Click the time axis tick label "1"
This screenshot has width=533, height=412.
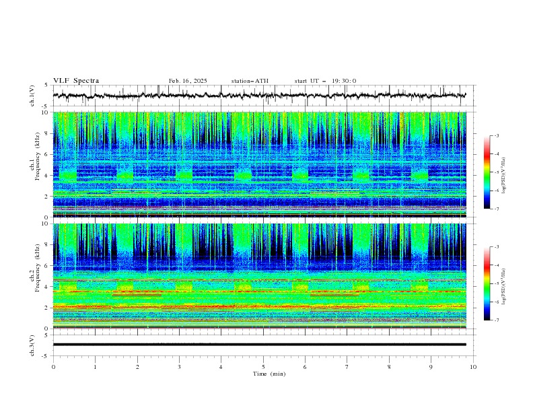click(x=95, y=367)
